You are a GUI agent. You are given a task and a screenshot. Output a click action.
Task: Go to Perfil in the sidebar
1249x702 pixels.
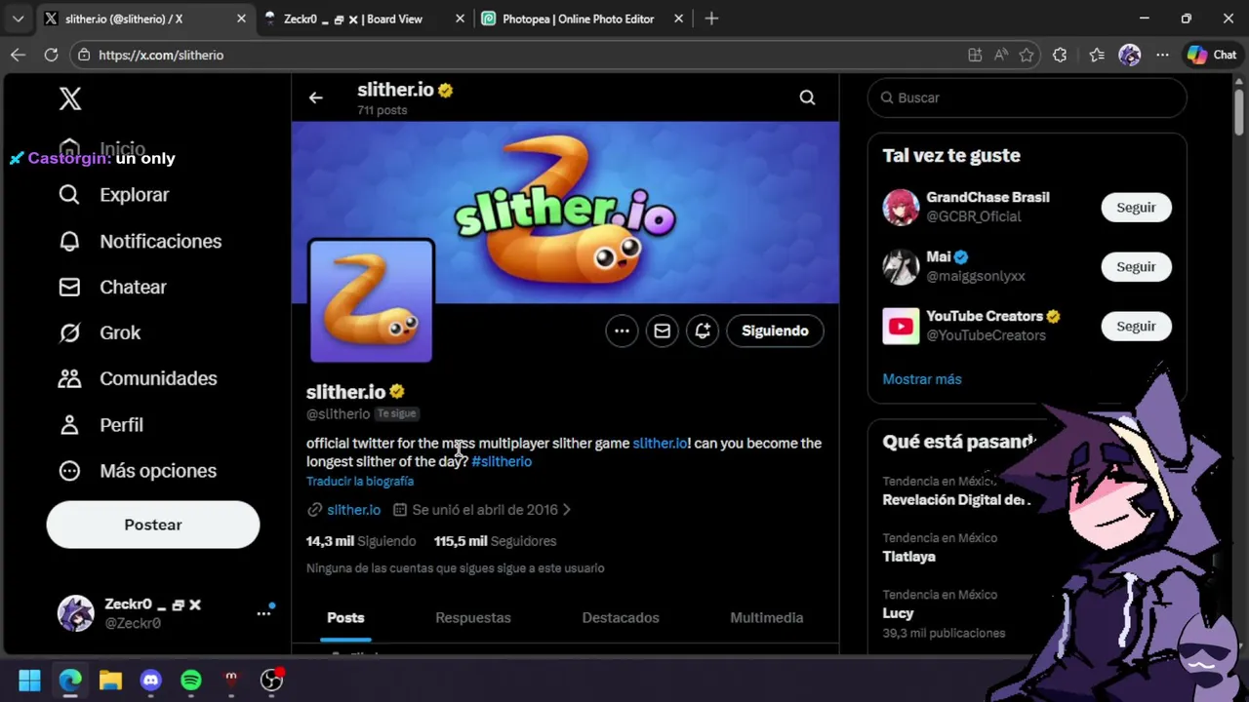(101, 425)
